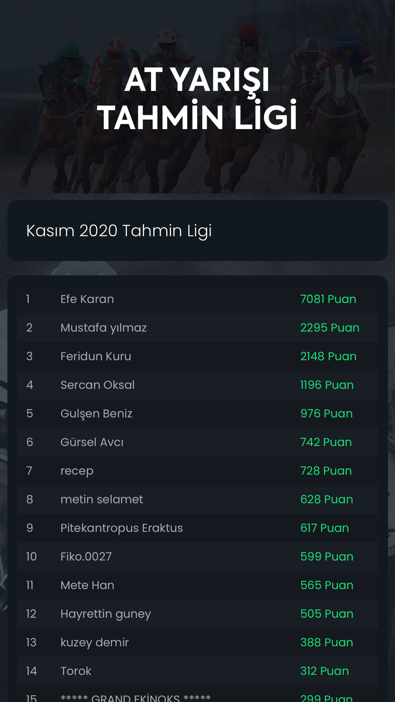Screen dimensions: 395x702
Task: Click the 7081 Puan score
Action: point(328,299)
